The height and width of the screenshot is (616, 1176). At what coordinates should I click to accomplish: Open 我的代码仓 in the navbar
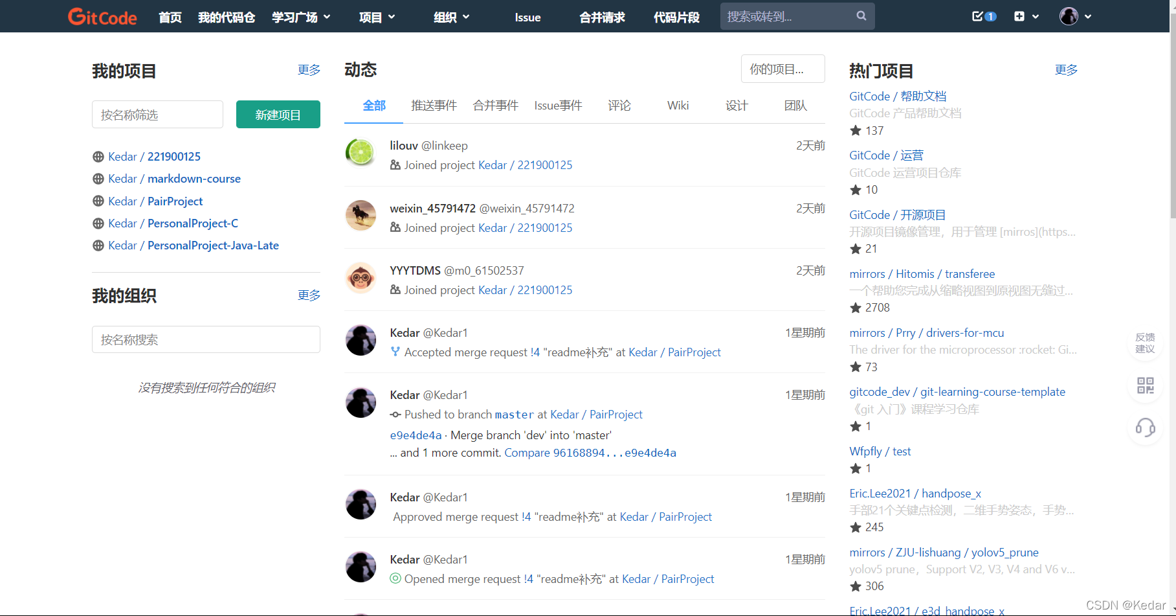[227, 17]
